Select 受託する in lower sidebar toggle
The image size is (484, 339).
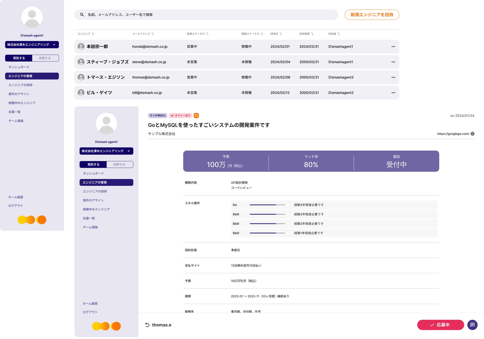click(x=93, y=164)
